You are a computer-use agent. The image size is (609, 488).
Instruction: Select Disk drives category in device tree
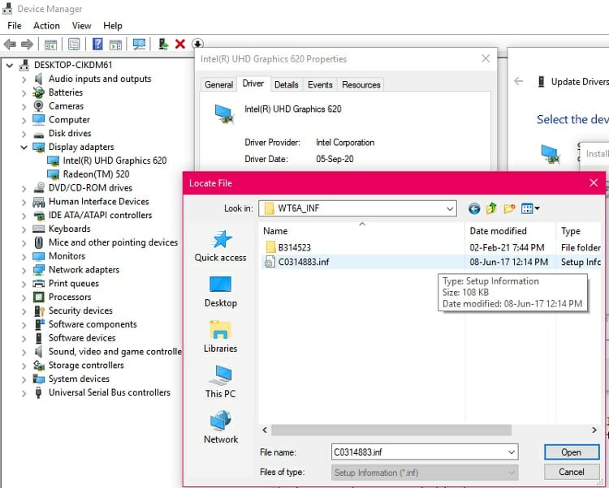point(70,133)
